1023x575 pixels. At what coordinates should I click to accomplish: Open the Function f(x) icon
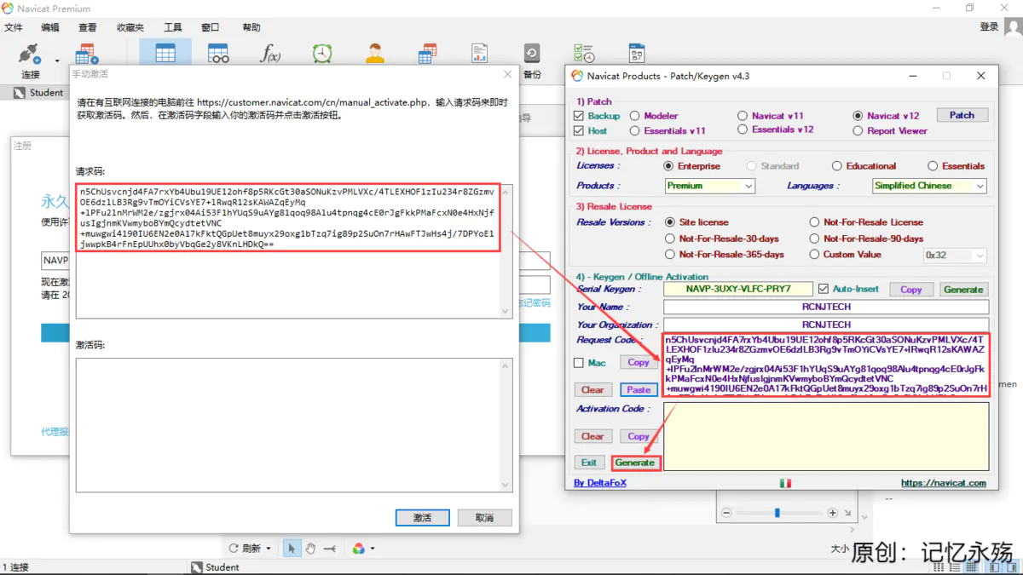click(270, 54)
